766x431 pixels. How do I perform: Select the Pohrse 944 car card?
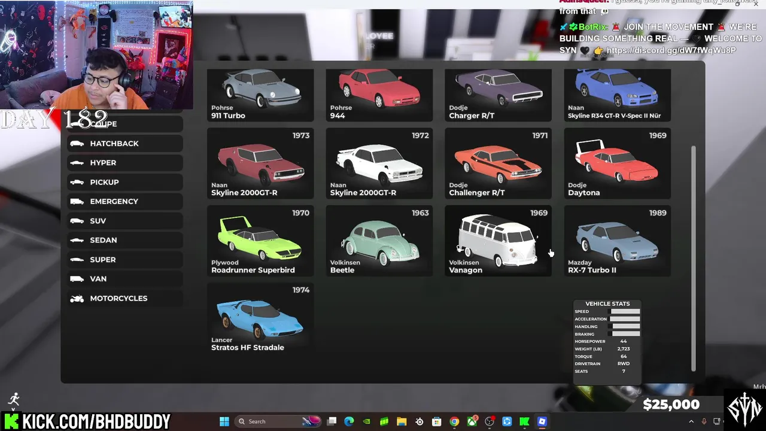(x=379, y=95)
